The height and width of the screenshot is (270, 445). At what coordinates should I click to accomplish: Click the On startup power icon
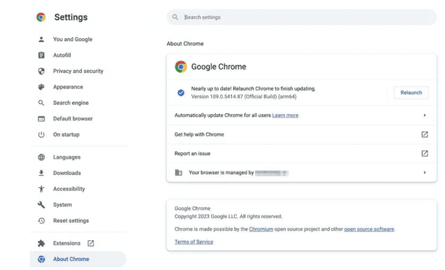pyautogui.click(x=41, y=134)
